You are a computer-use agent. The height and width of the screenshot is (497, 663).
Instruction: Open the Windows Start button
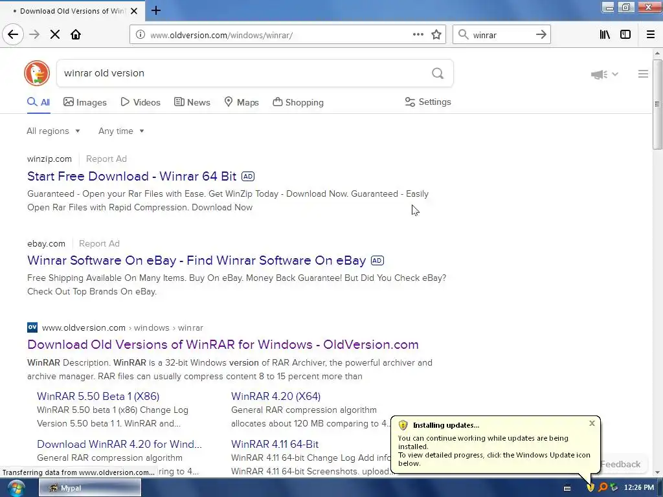point(16,488)
